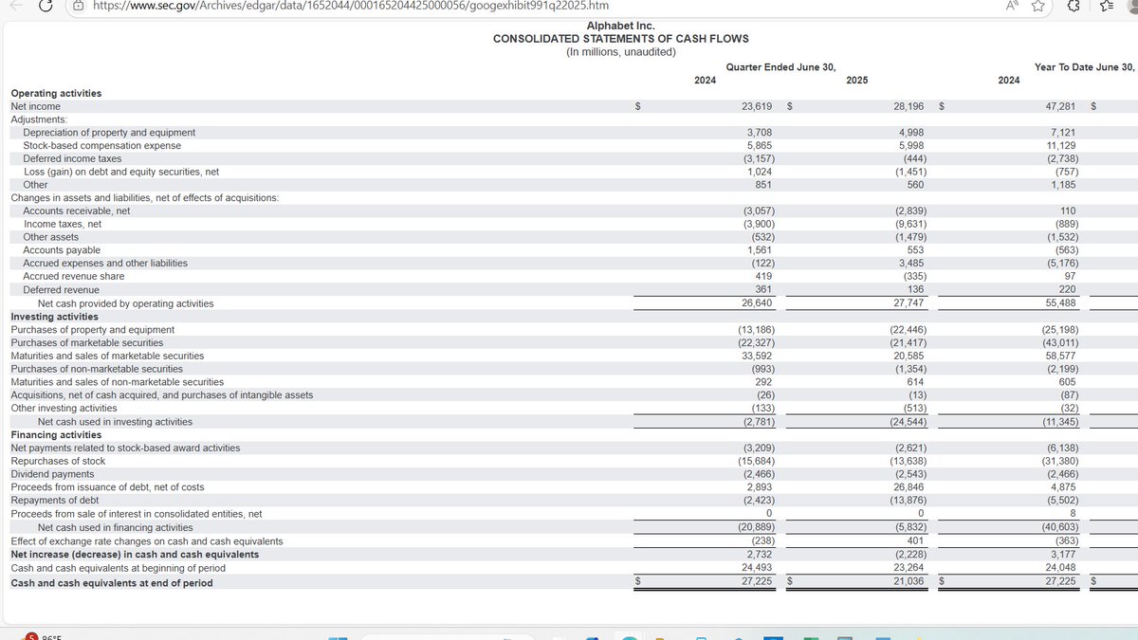Image resolution: width=1138 pixels, height=640 pixels.
Task: Click 'Purchases of non-marketable securities' row label
Action: 97,369
